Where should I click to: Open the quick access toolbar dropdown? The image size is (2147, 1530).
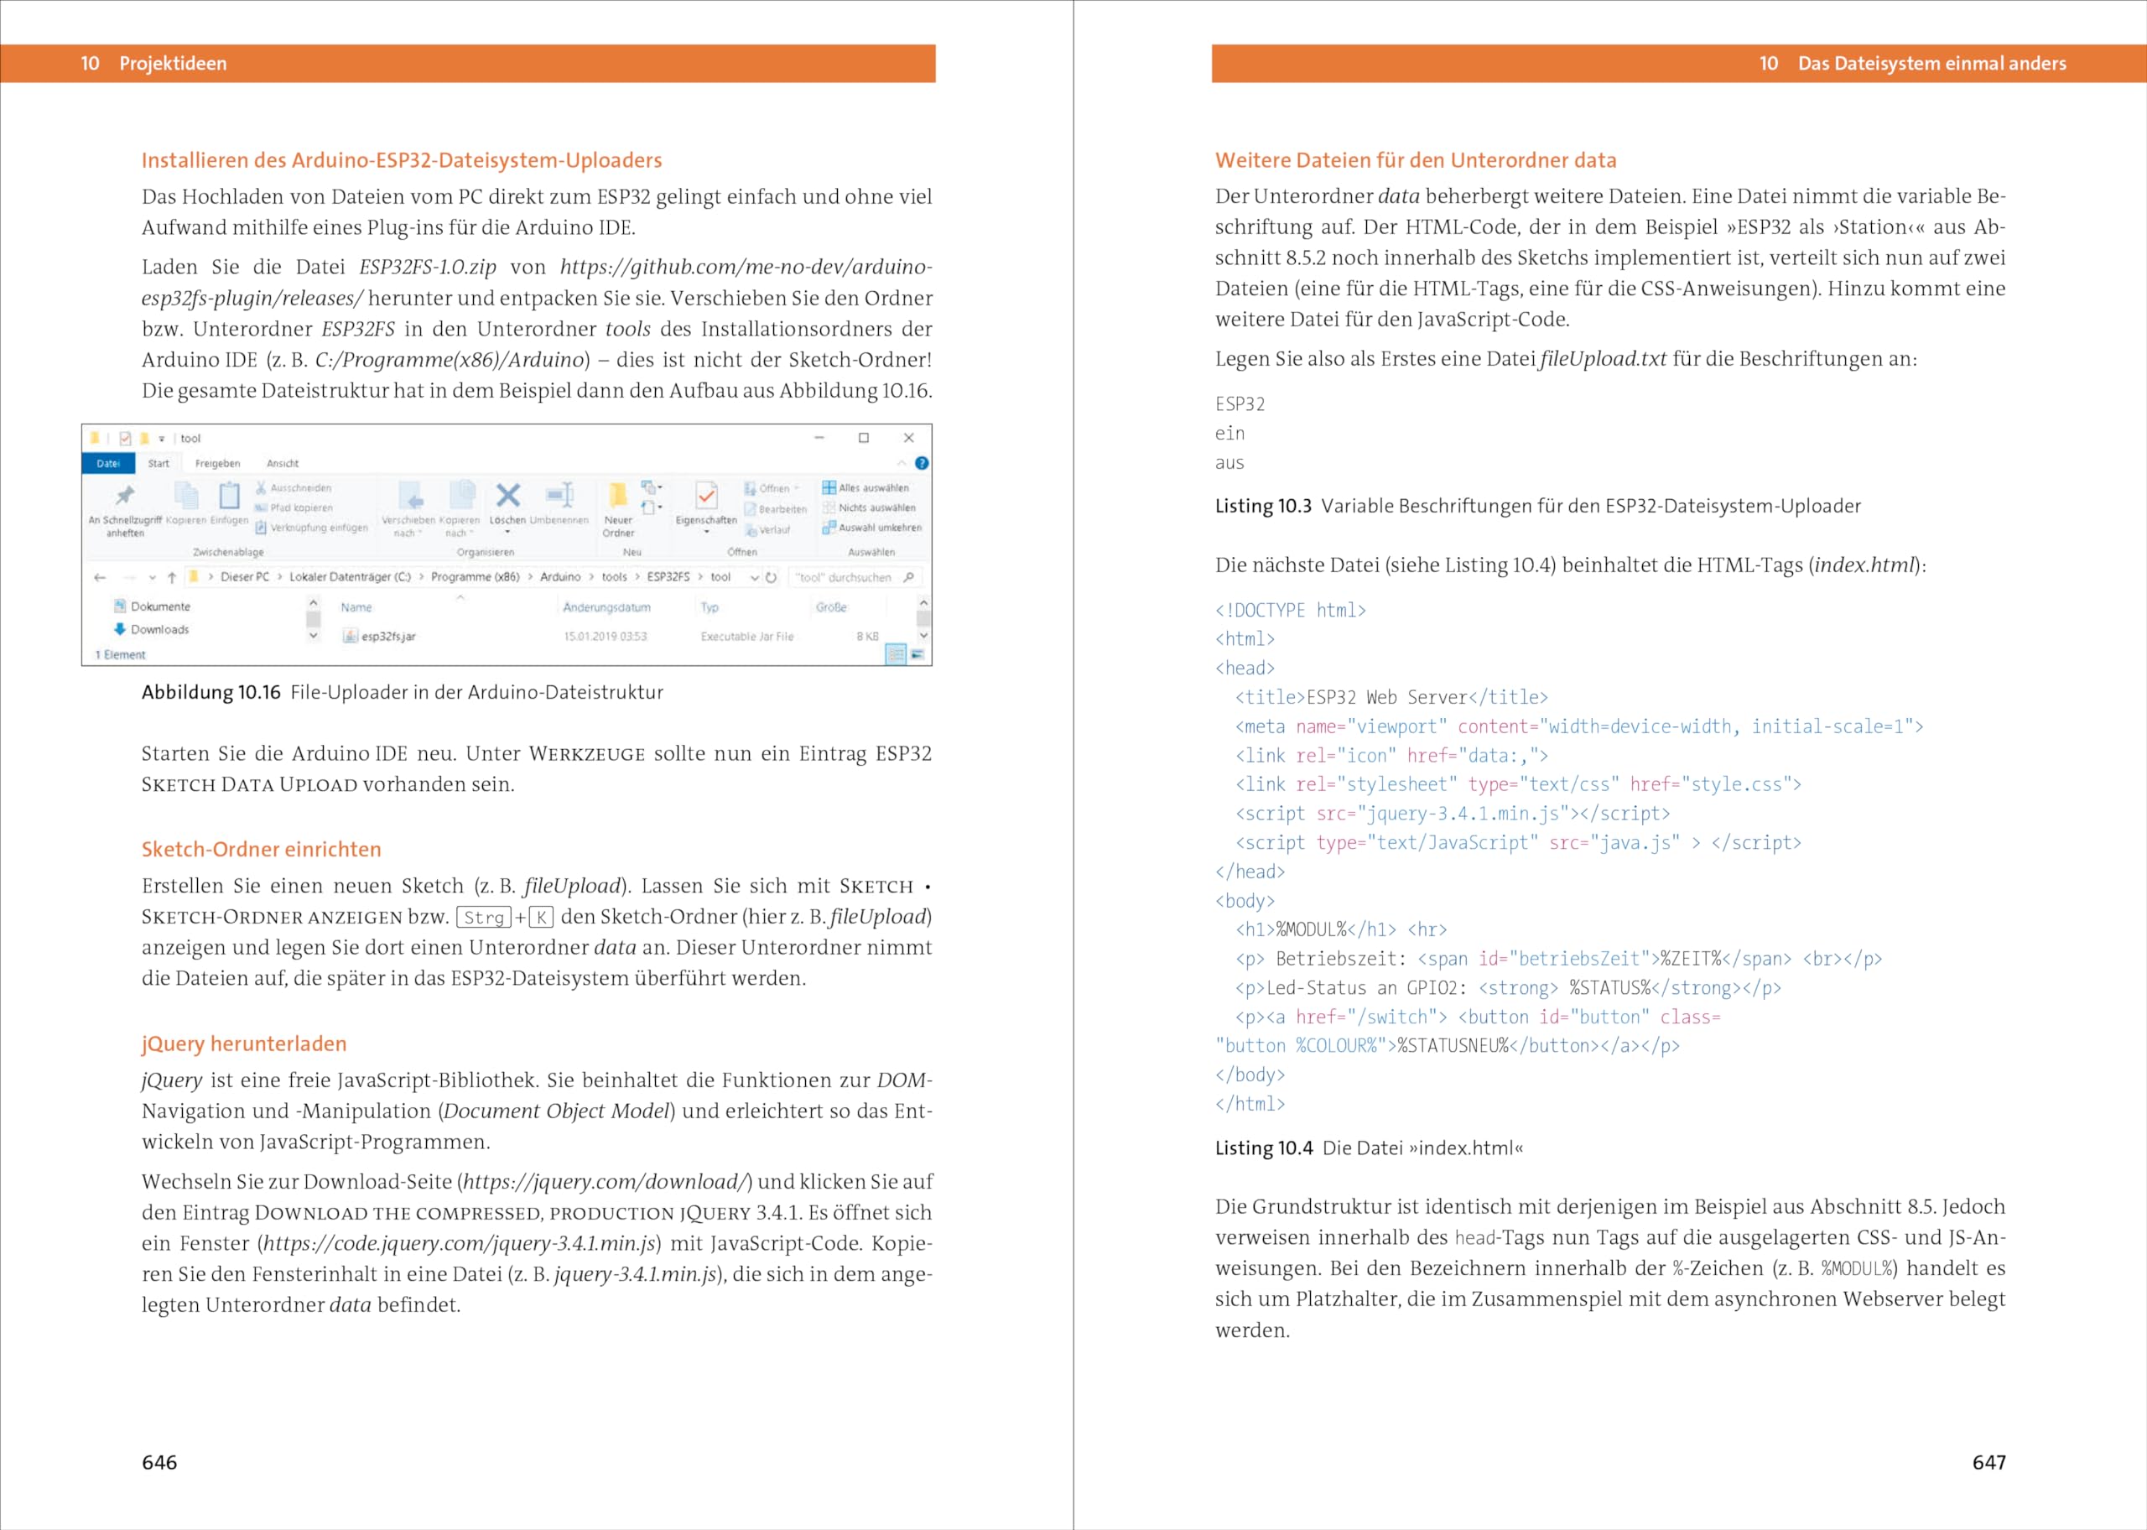click(162, 438)
